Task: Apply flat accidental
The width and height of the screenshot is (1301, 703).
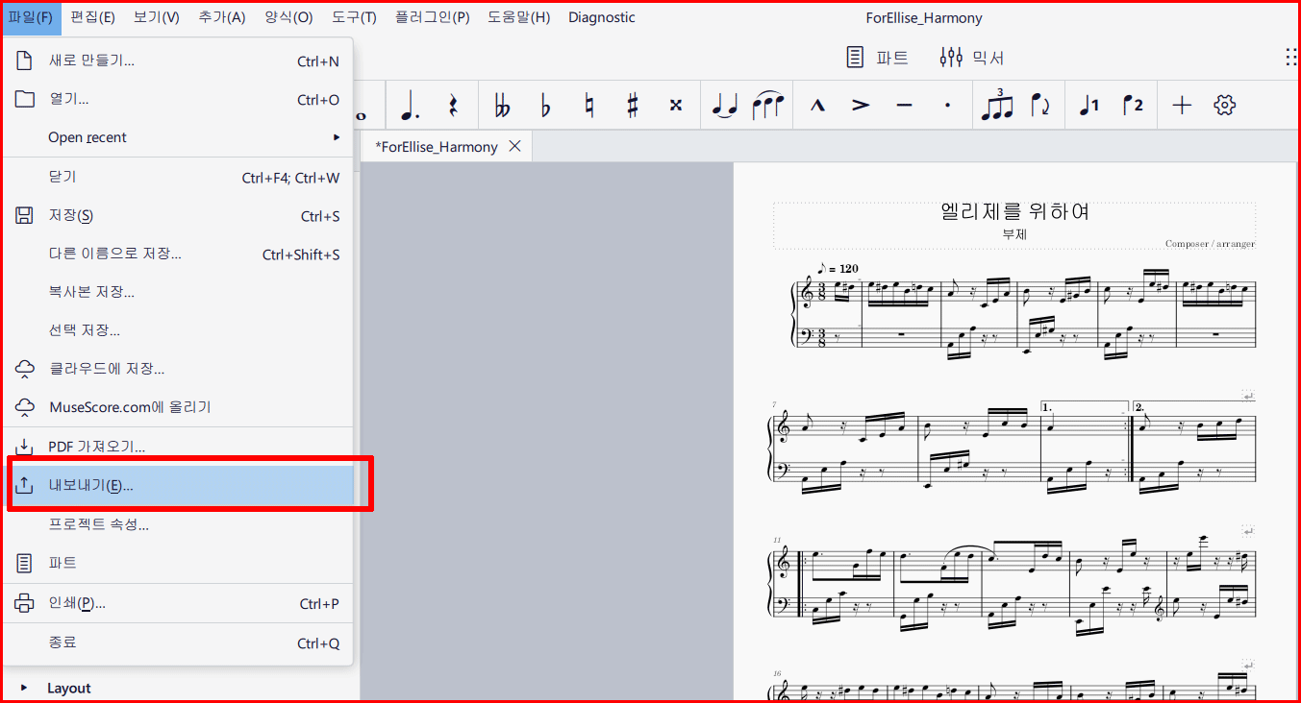Action: click(545, 105)
